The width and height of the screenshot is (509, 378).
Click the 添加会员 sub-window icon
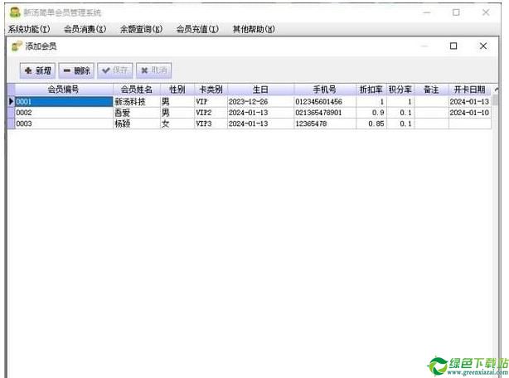click(x=17, y=46)
